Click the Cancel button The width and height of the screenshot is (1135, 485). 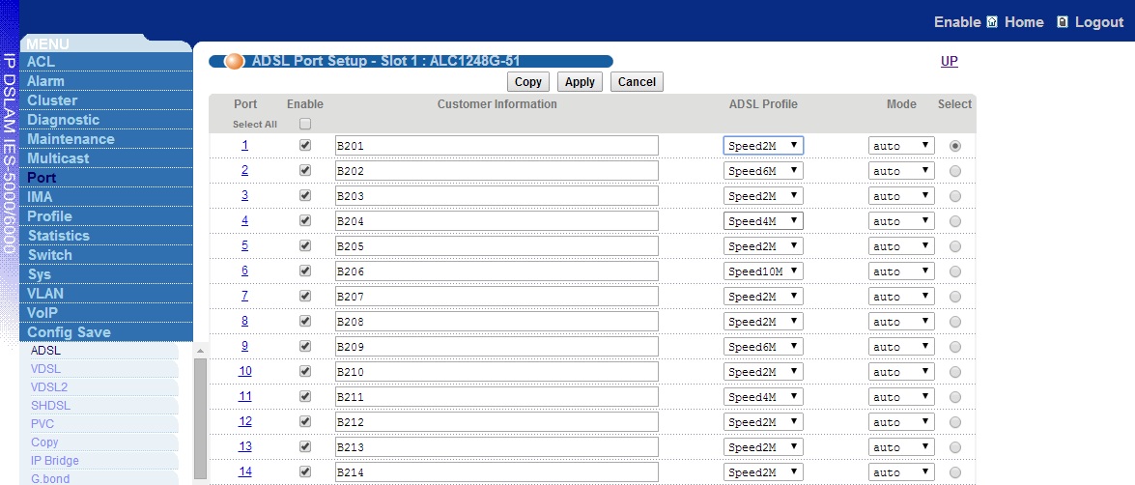click(x=637, y=82)
